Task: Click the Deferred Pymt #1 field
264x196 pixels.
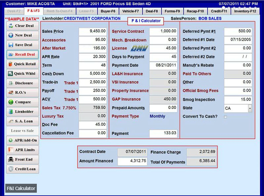Action: (x=238, y=31)
